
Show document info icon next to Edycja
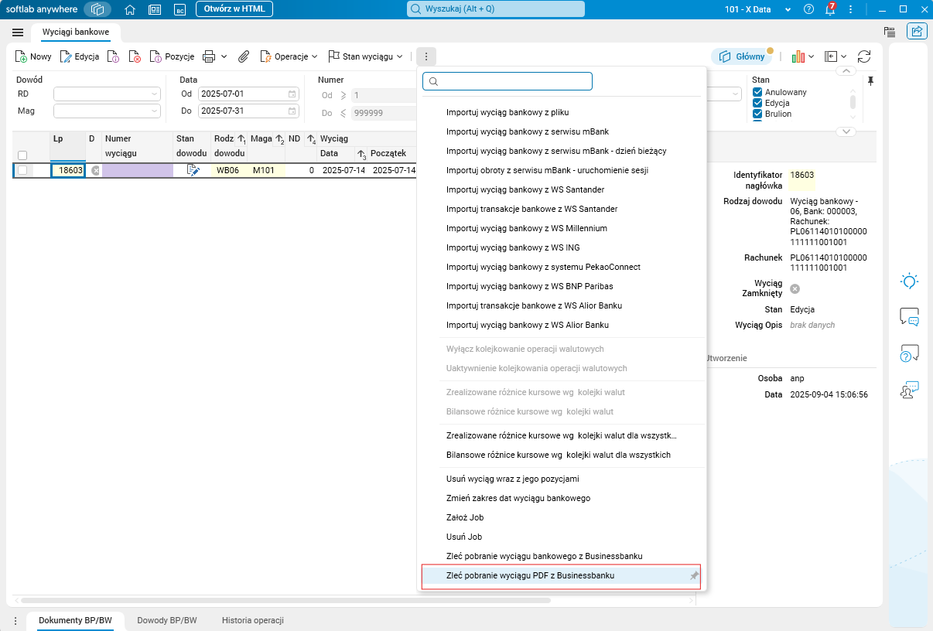113,56
